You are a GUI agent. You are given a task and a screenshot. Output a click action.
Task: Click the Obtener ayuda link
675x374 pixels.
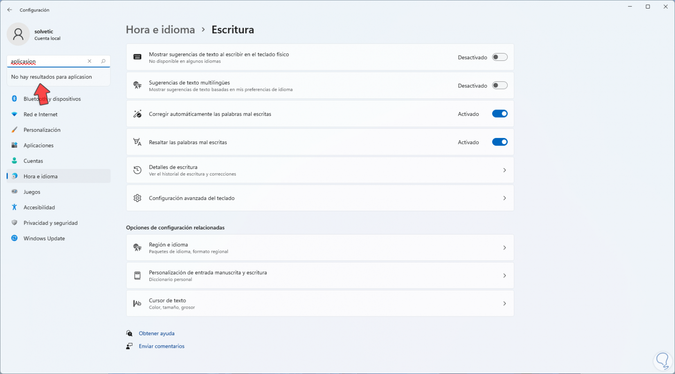[157, 334]
